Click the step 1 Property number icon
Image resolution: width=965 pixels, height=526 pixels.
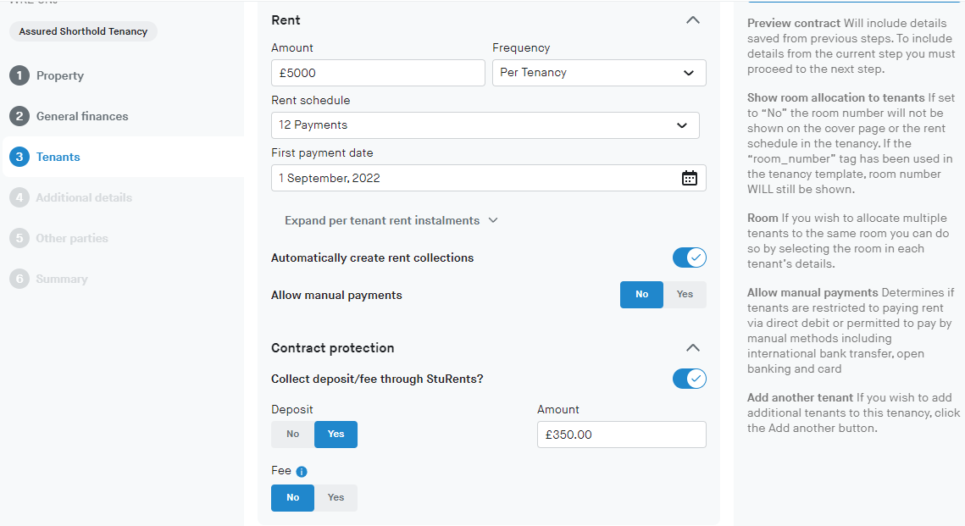[x=19, y=75]
